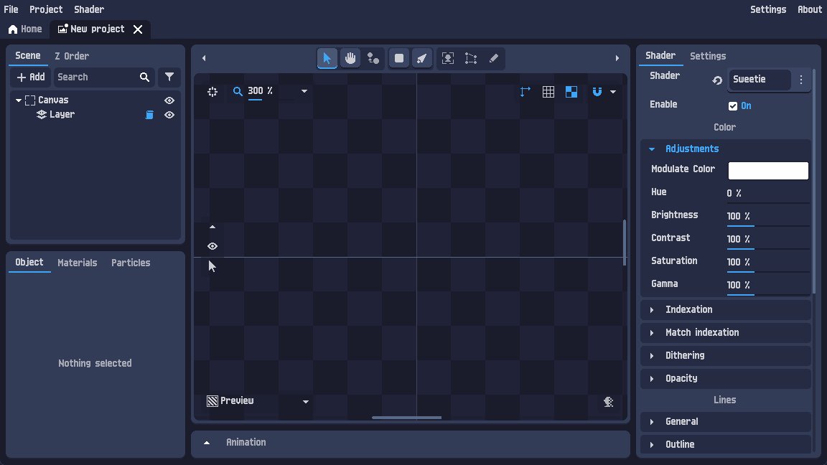Screen dimensions: 827x465
Task: Select the Layer item in scene tree
Action: 62,114
